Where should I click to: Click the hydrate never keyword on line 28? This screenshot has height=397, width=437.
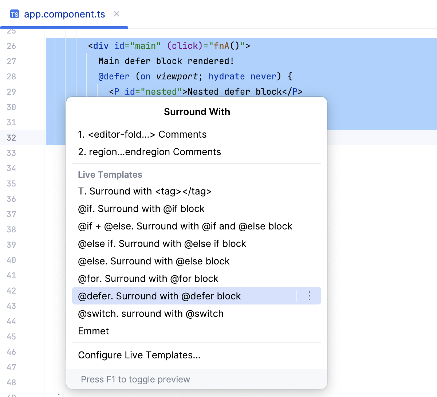tap(241, 76)
